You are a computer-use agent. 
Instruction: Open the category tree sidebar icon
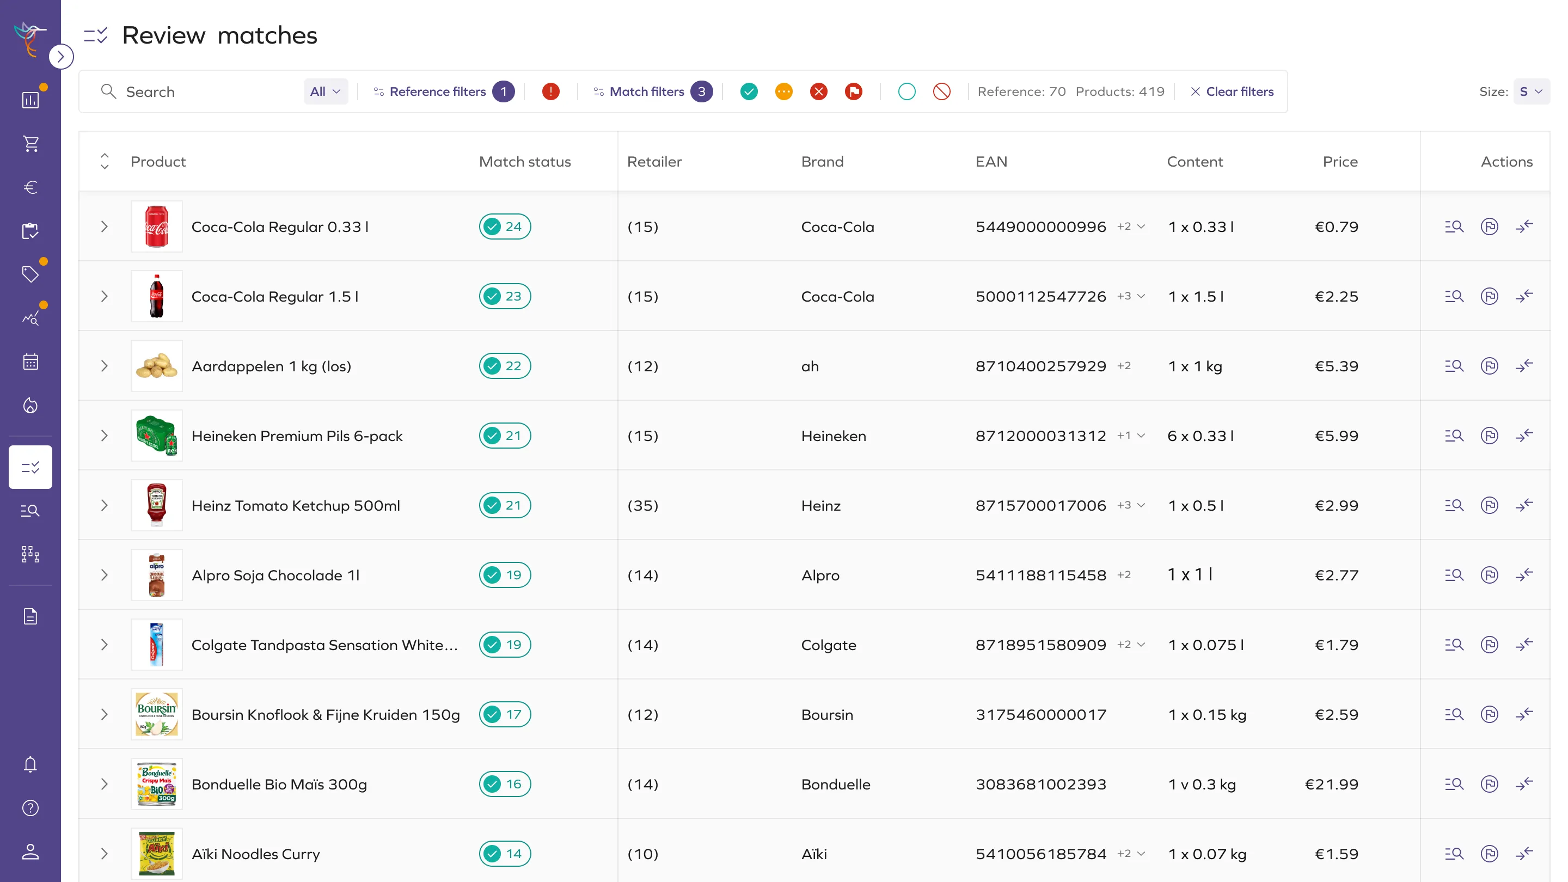30,555
